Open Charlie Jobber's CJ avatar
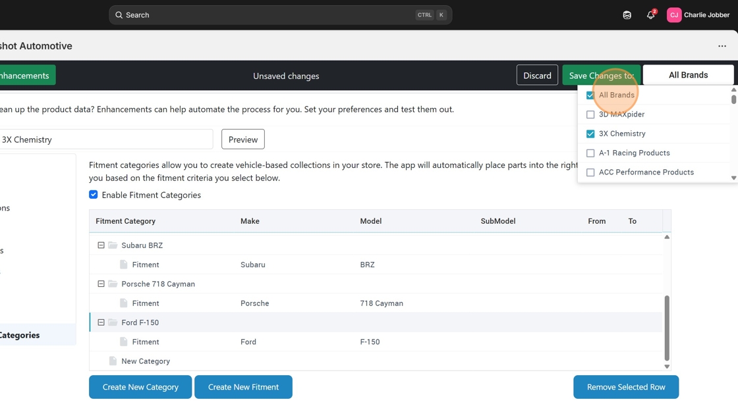The image size is (738, 412). pos(674,15)
